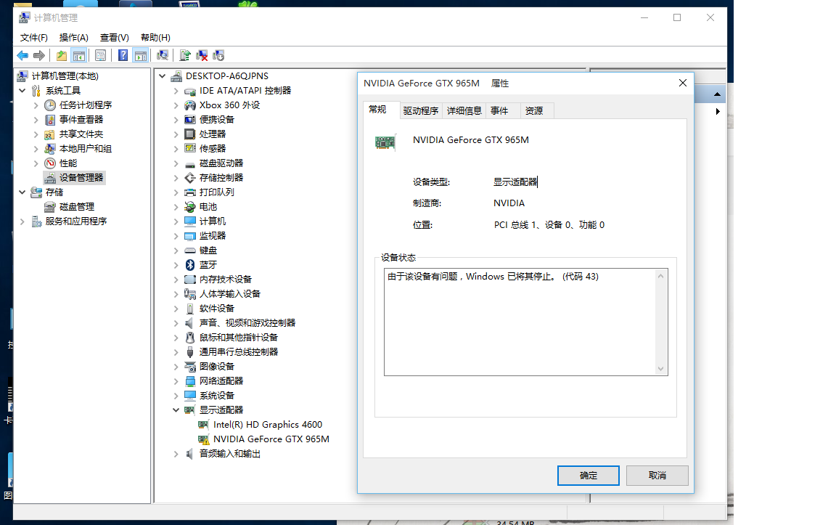Select Intel(R) HD Graphics 4600 adapter
The height and width of the screenshot is (525, 836).
coord(268,425)
